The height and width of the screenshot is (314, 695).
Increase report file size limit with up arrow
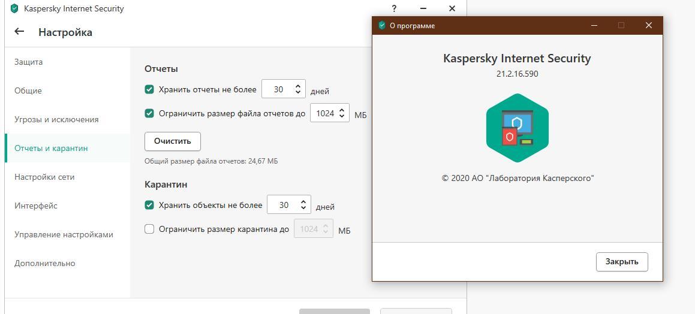pyautogui.click(x=341, y=110)
